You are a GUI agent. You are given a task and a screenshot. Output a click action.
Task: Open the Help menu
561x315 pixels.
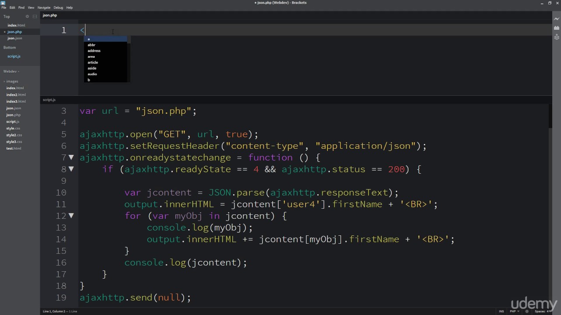69,7
